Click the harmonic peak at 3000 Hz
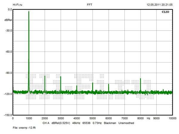The image size is (179, 134). (61, 77)
